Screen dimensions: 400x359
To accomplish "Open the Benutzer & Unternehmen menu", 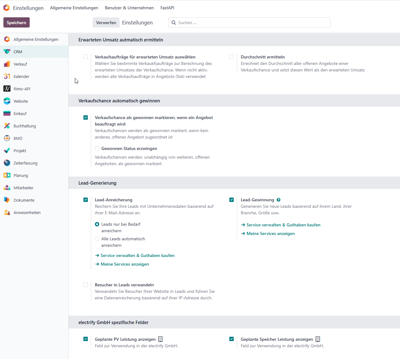I will click(129, 8).
